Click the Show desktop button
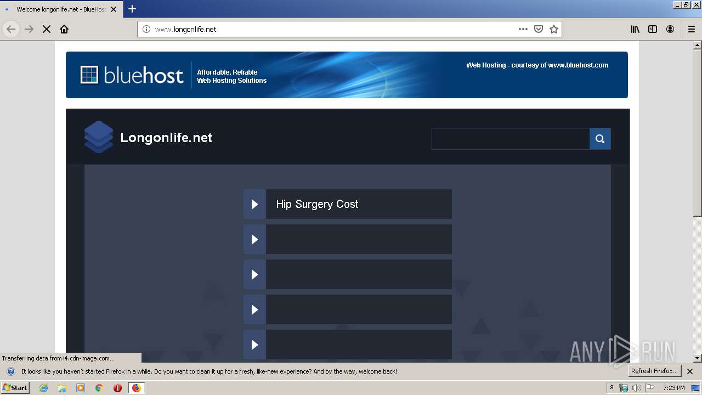The image size is (702, 395). click(695, 388)
